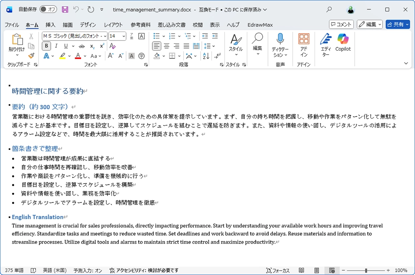This screenshot has height=275, width=415.
Task: Open the Layout (レイアウト) tab
Action: [x=113, y=25]
